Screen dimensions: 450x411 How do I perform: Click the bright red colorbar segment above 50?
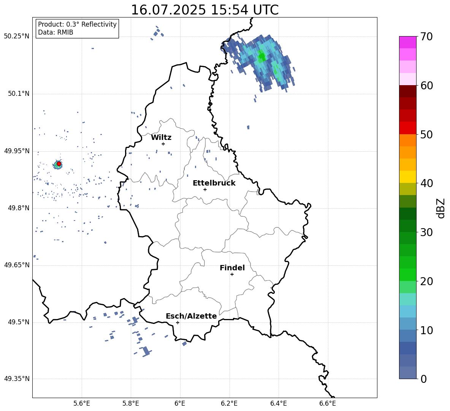(x=408, y=128)
